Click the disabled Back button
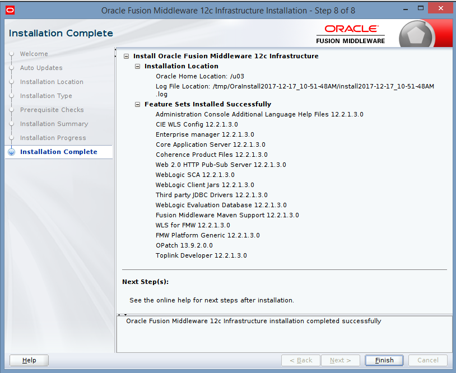 pos(301,360)
